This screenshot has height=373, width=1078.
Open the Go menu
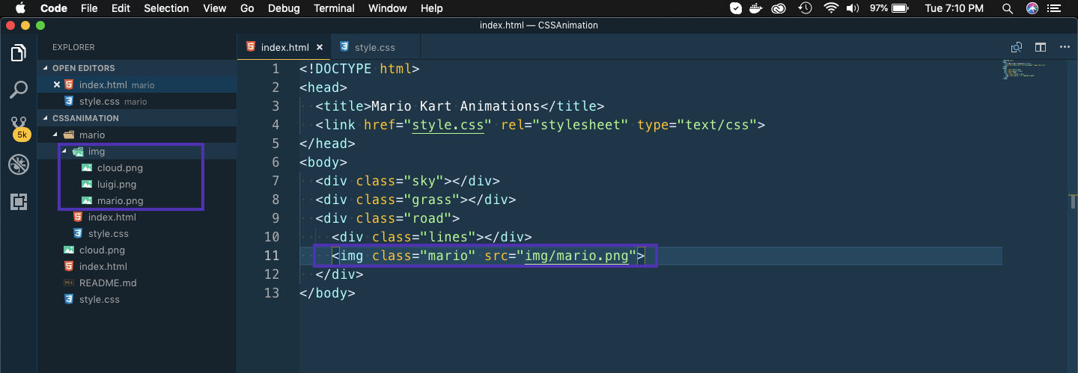pyautogui.click(x=248, y=8)
